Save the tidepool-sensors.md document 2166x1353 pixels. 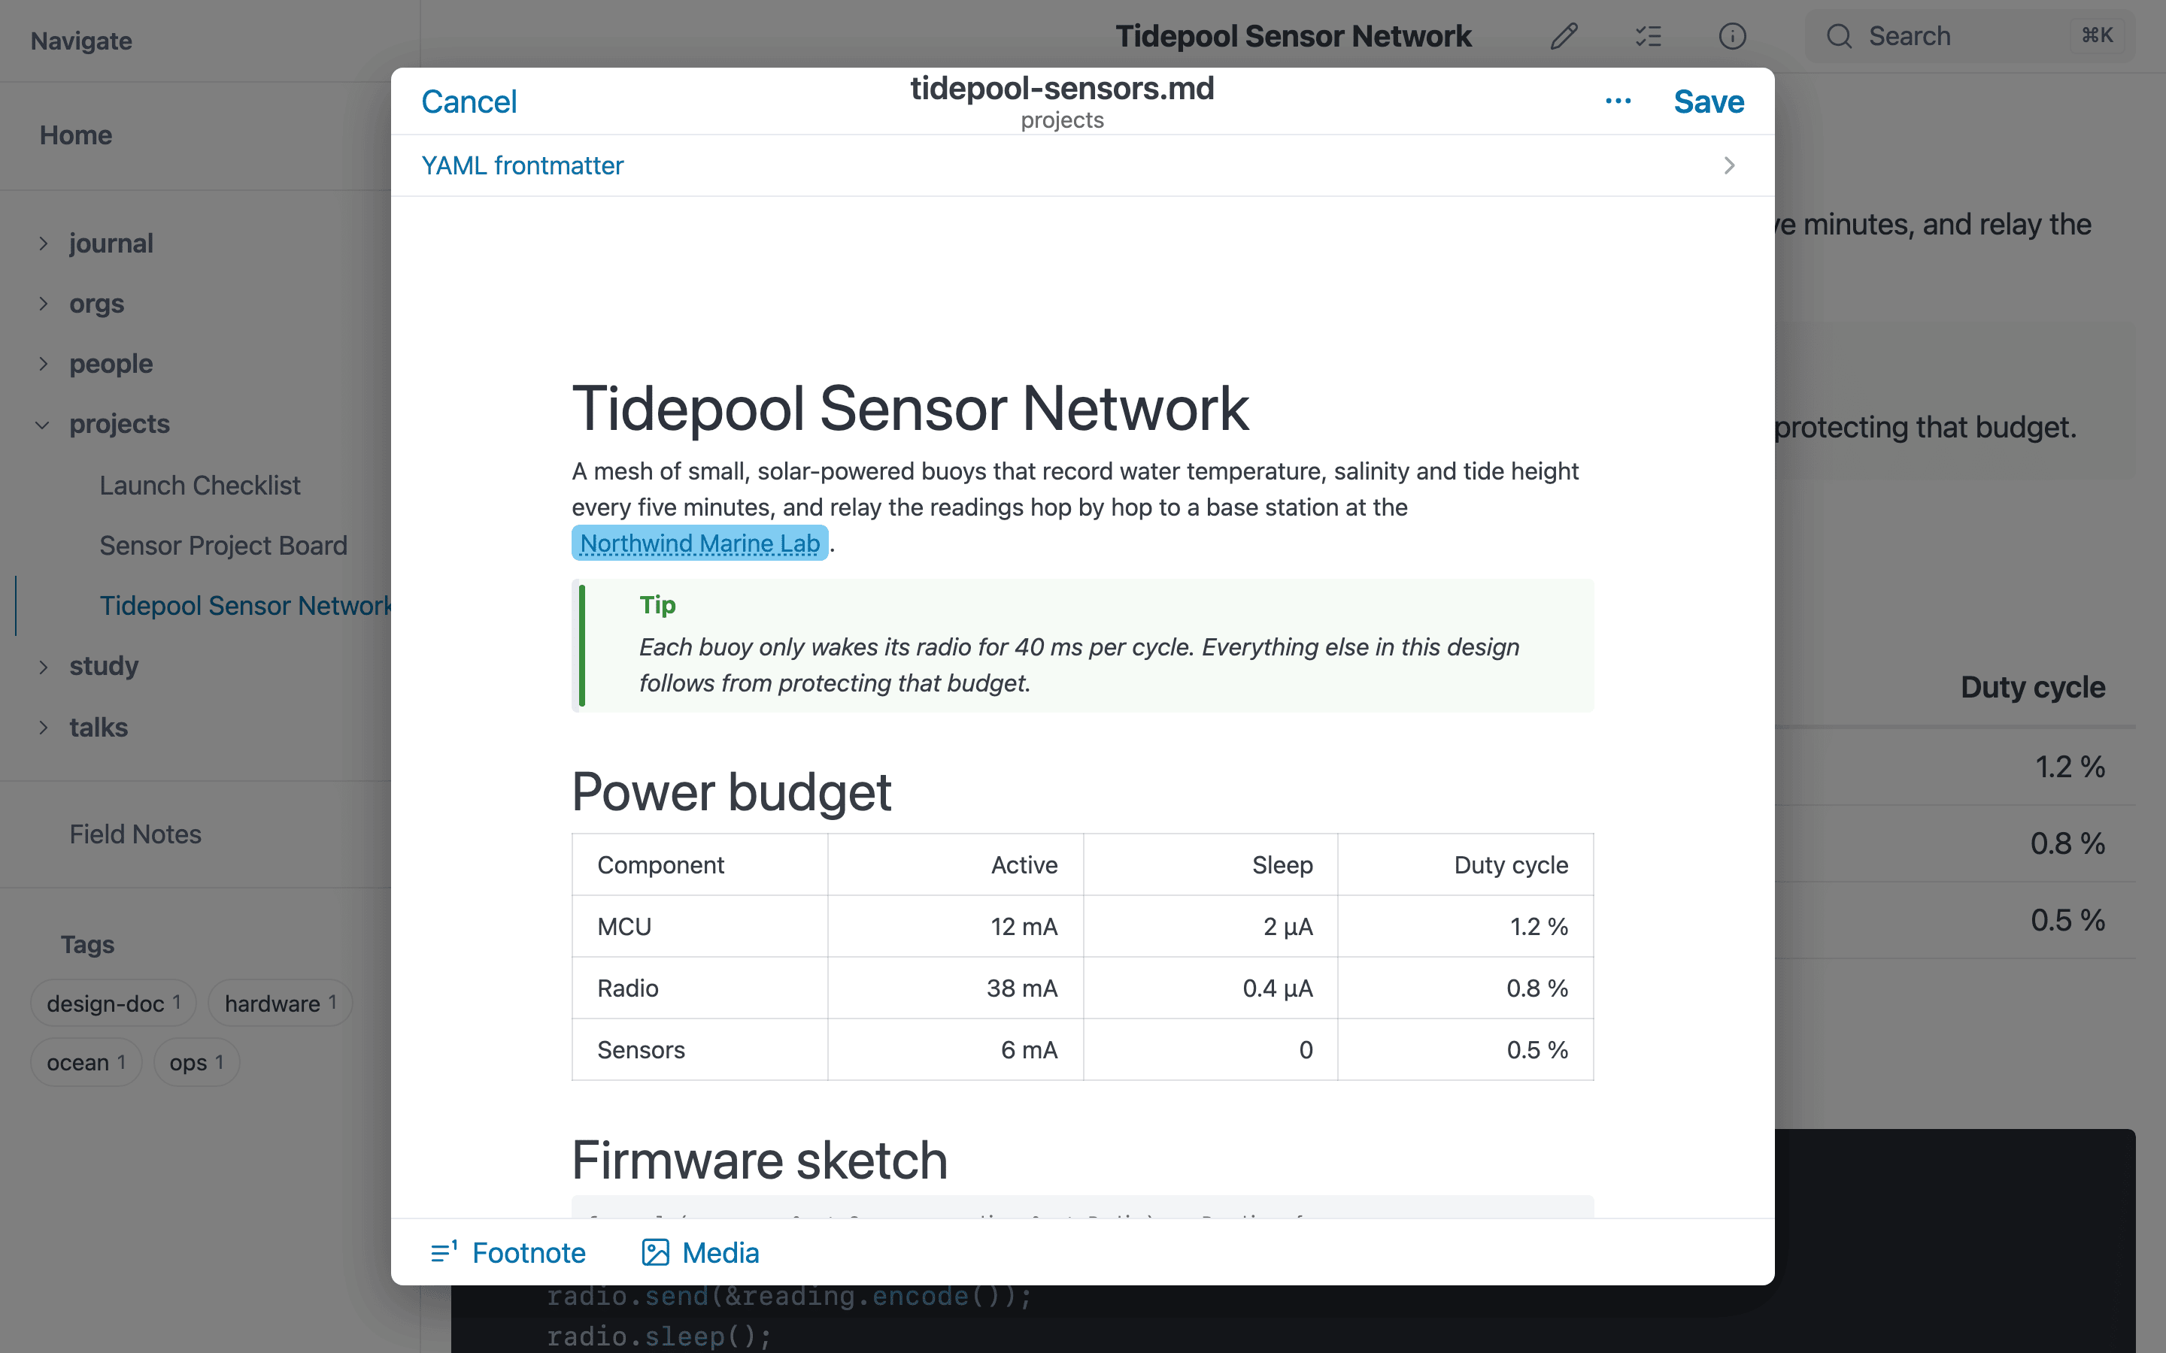pos(1709,101)
